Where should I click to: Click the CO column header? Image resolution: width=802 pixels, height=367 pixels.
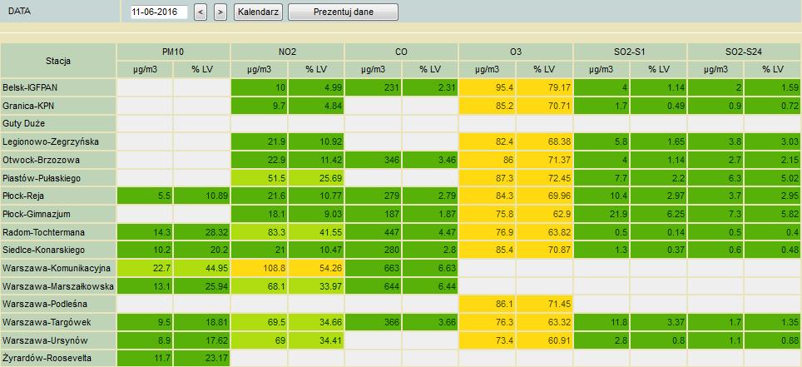point(402,52)
